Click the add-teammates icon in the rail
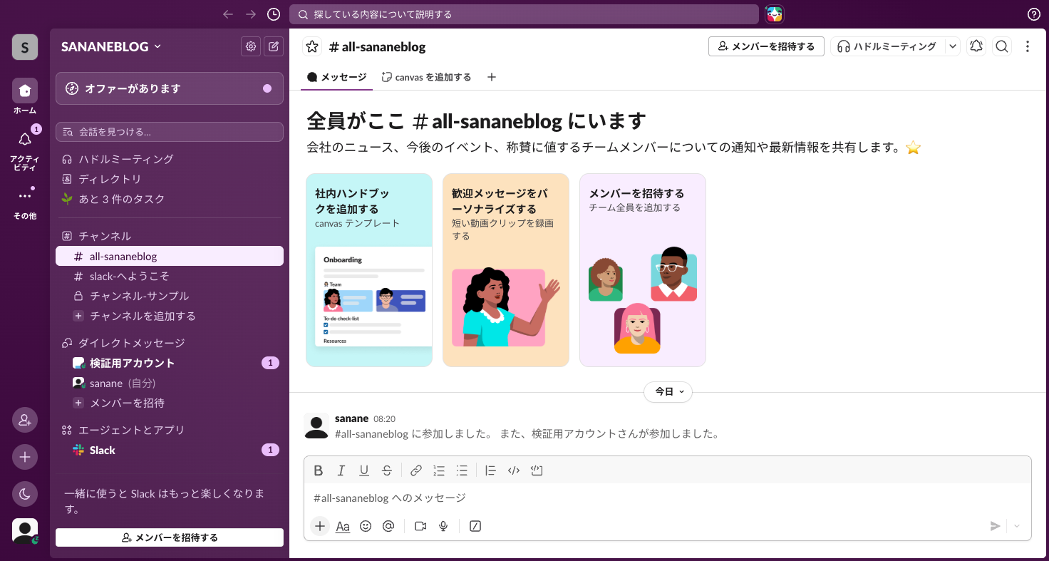Screen dimensions: 1049x561 point(25,420)
